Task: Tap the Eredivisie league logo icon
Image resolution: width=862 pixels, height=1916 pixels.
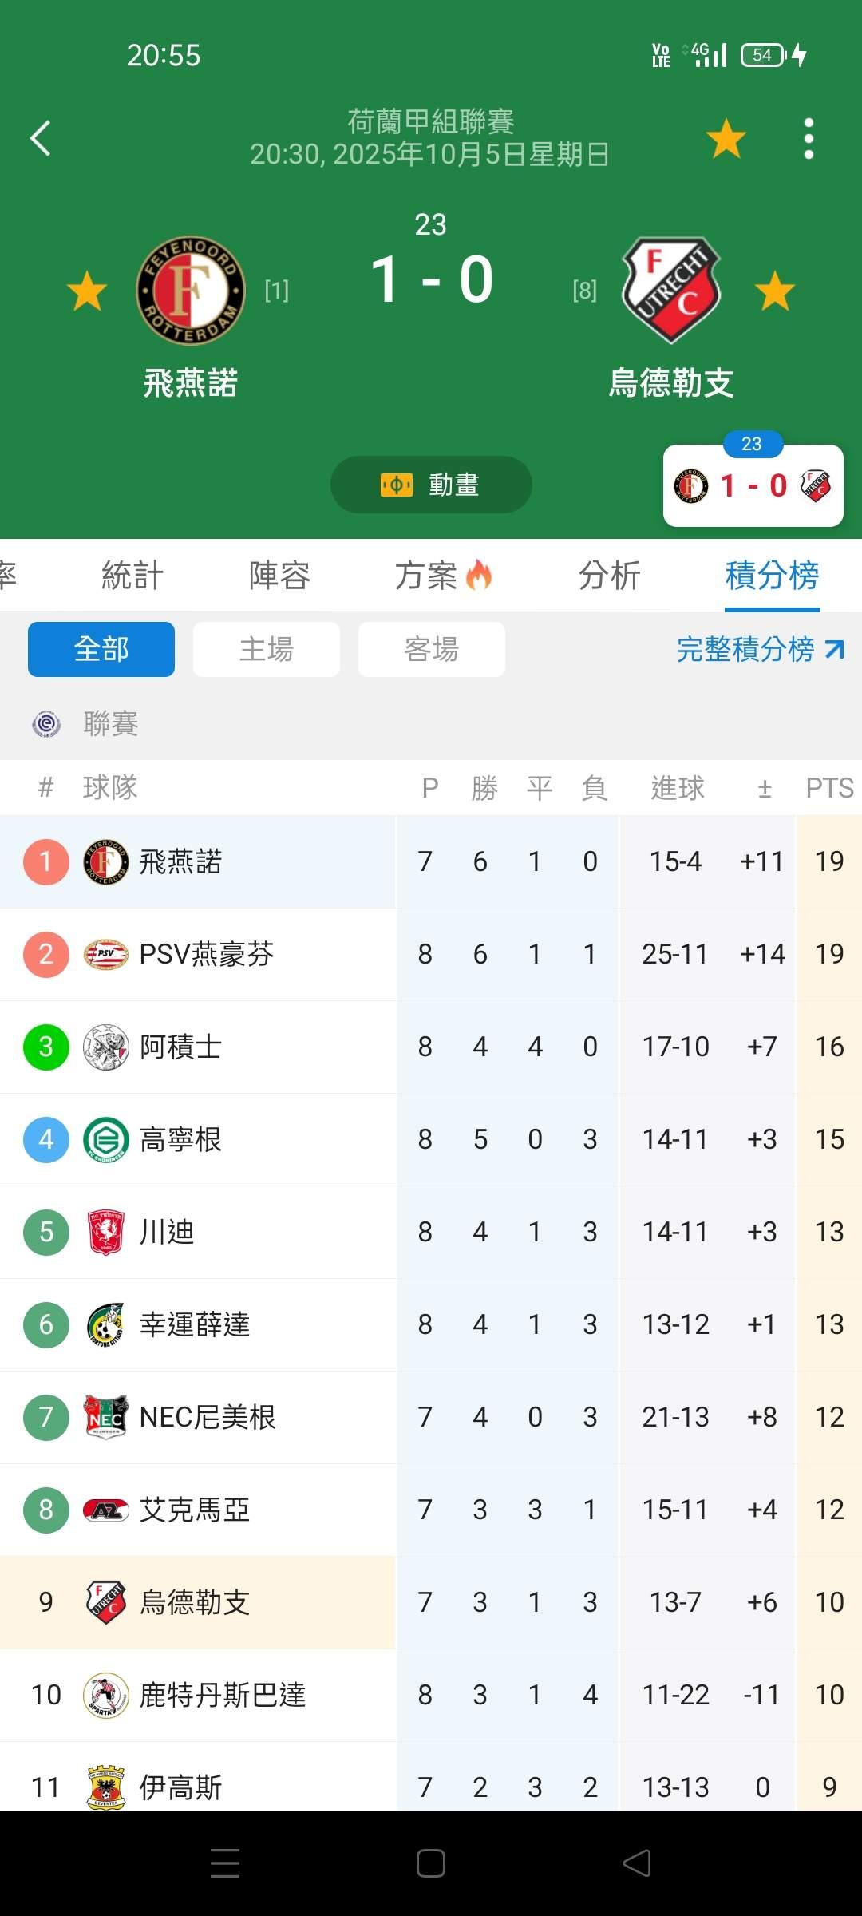Action: pos(46,724)
